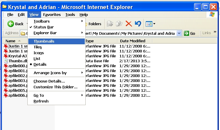Click the Views grid toolbar icon
This screenshot has height=130, width=220.
(149, 24)
